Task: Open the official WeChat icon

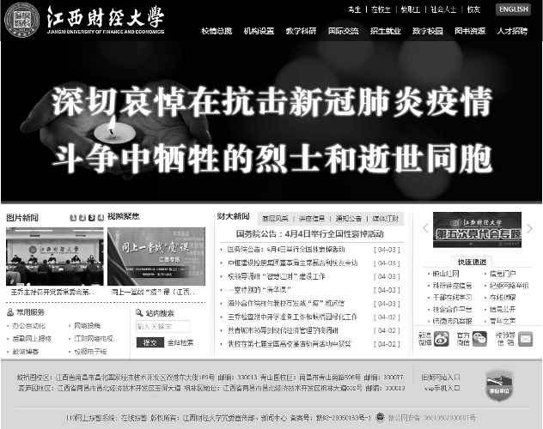Action: pos(479,338)
